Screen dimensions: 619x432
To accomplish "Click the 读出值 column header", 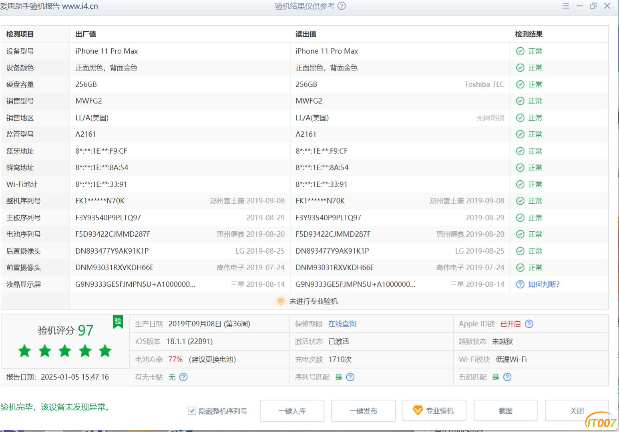I will (306, 34).
